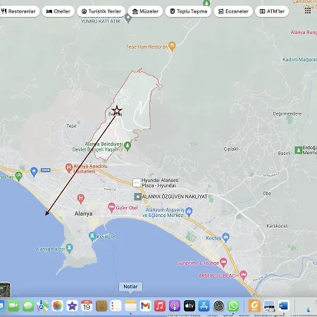Select the Oba area label
Viewport: 317px width, 317px height.
coord(267,194)
